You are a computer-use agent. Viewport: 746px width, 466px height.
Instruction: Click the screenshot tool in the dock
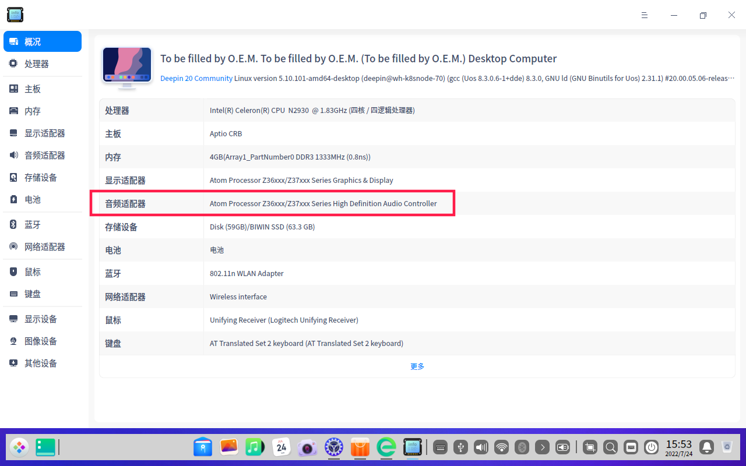click(x=590, y=447)
